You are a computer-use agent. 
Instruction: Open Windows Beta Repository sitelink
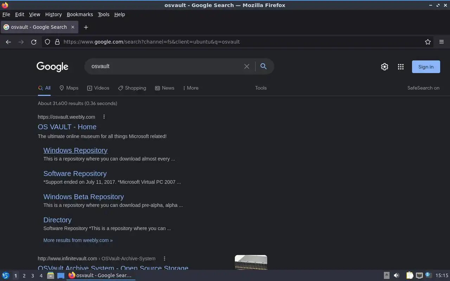pos(84,197)
